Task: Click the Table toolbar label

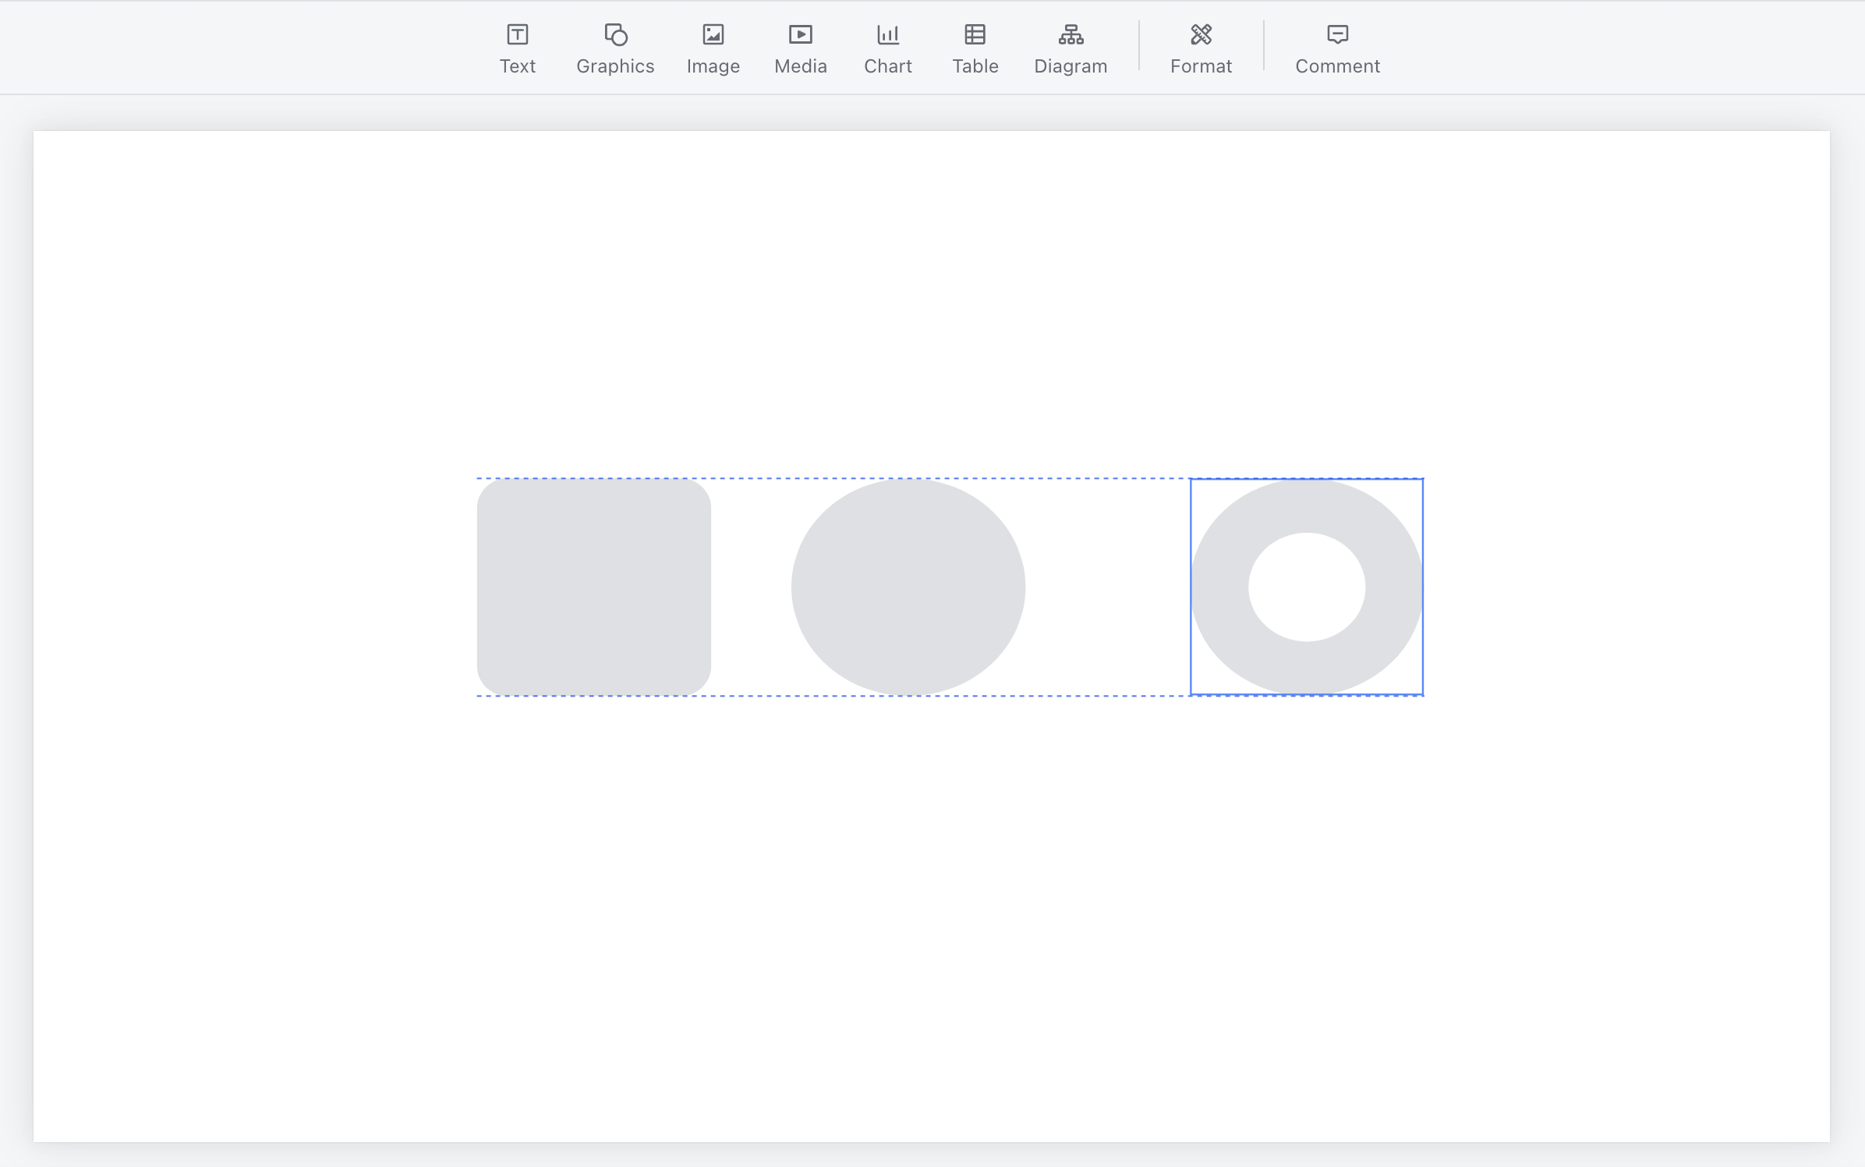Action: [975, 66]
